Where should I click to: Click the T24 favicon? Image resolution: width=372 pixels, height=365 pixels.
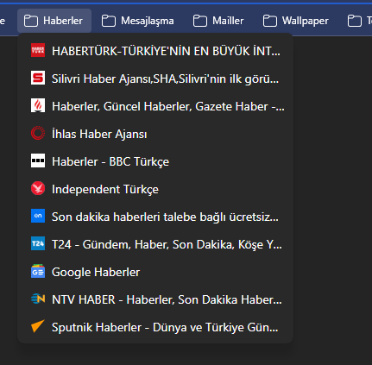pyautogui.click(x=38, y=243)
